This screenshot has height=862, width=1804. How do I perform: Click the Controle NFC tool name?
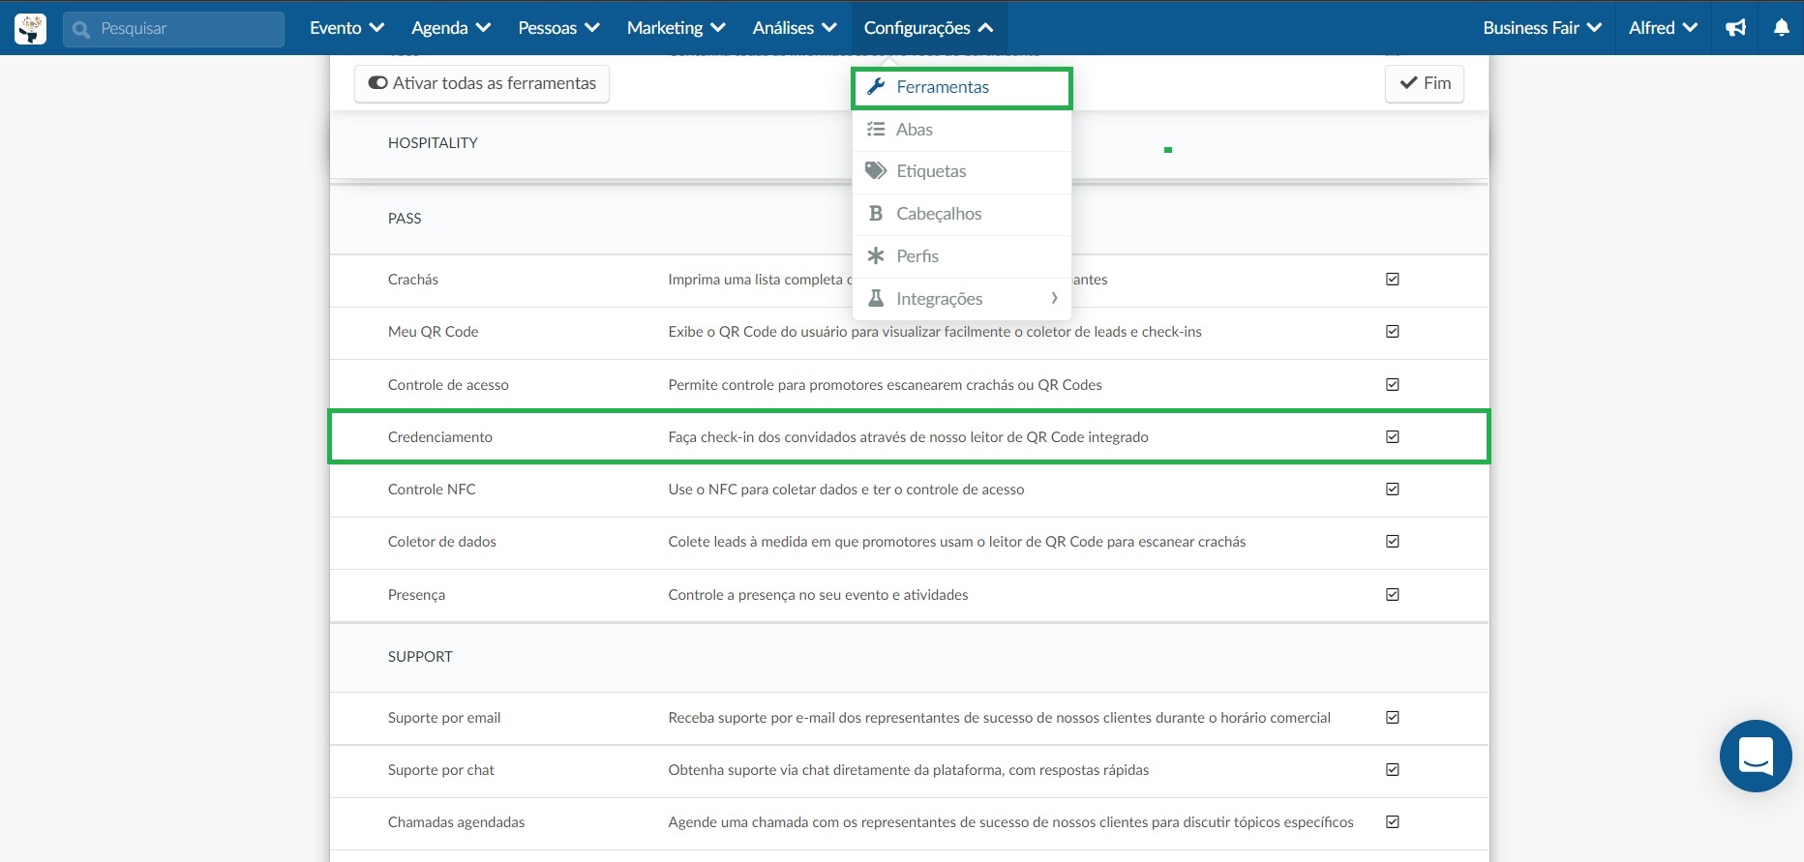point(432,490)
